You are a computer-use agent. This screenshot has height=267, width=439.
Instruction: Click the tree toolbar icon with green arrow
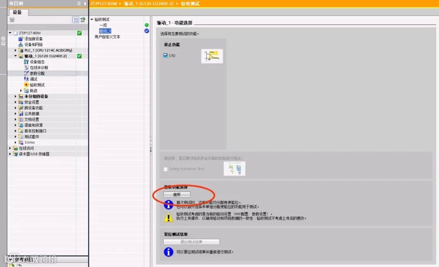click(83, 19)
